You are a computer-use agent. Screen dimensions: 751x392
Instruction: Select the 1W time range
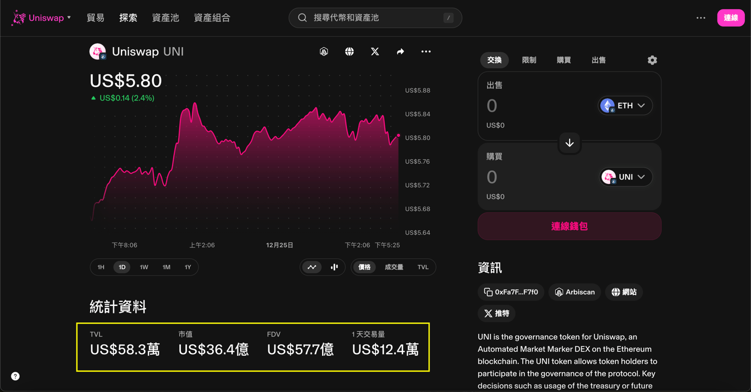coord(144,267)
